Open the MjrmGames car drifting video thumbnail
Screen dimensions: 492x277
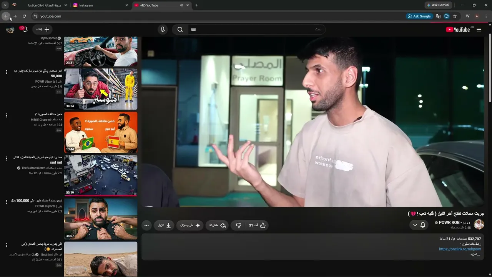point(101,52)
